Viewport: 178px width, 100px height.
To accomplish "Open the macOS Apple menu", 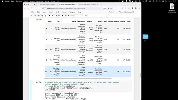I will click(x=3, y=1).
